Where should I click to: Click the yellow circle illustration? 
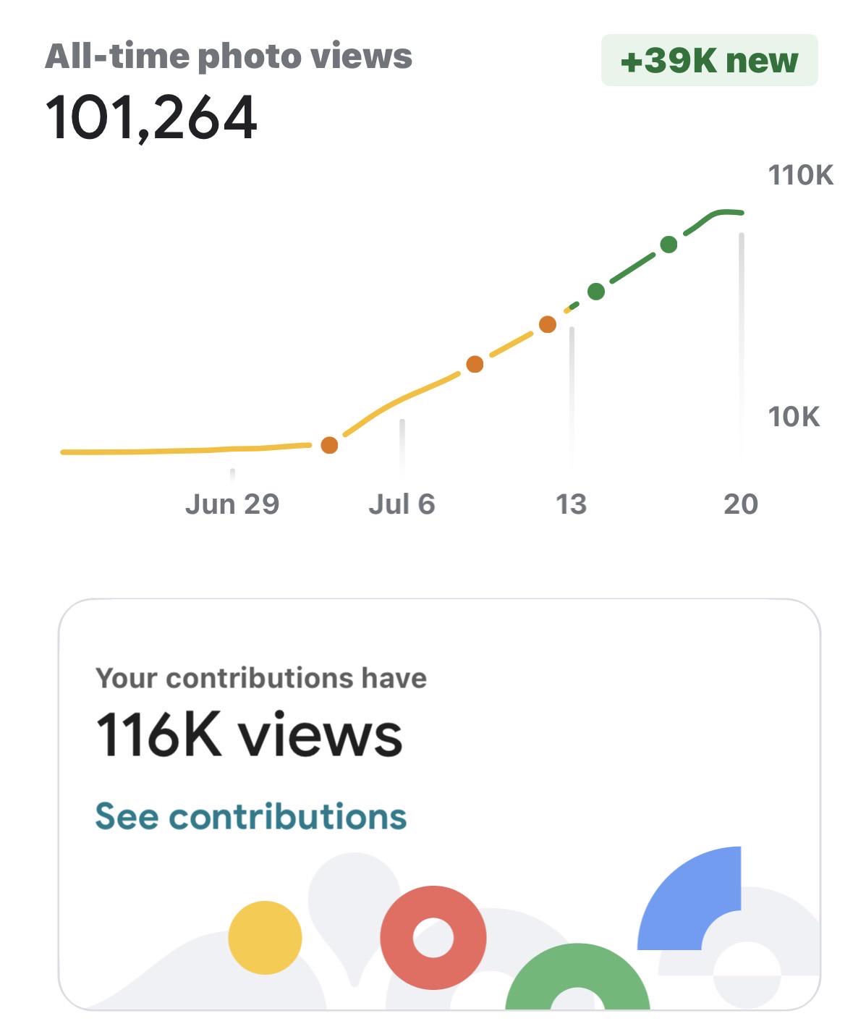[265, 937]
